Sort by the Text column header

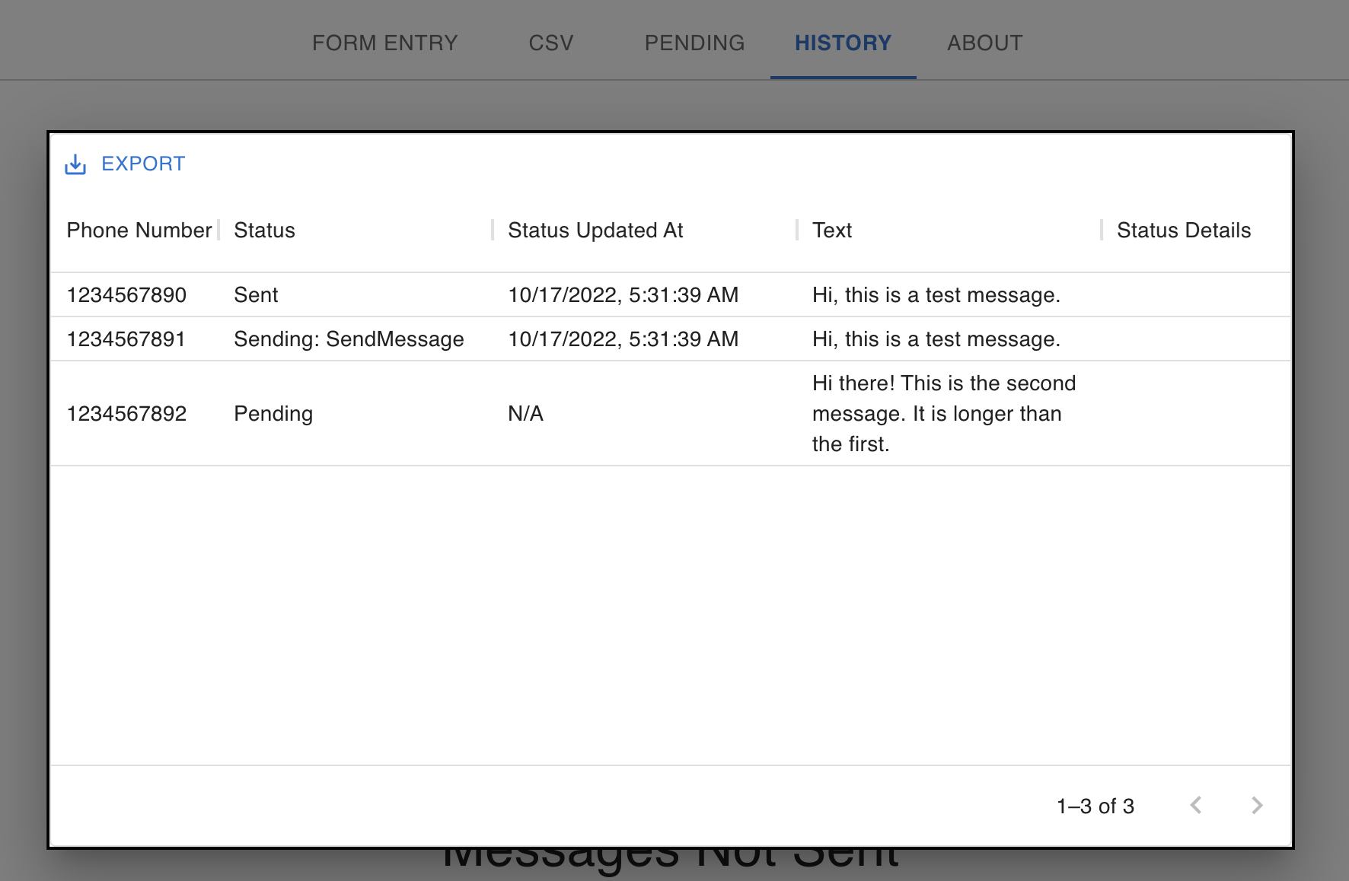pos(831,230)
